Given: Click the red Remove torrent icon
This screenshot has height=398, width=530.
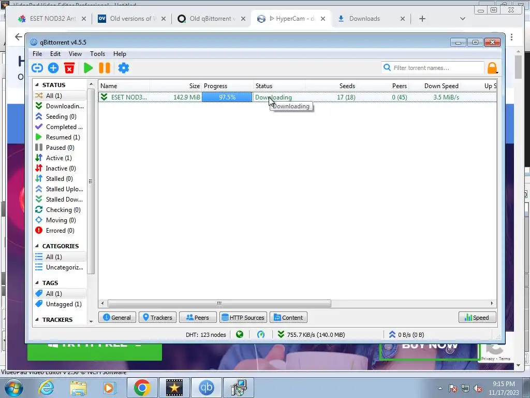Looking at the screenshot, I should coord(69,68).
